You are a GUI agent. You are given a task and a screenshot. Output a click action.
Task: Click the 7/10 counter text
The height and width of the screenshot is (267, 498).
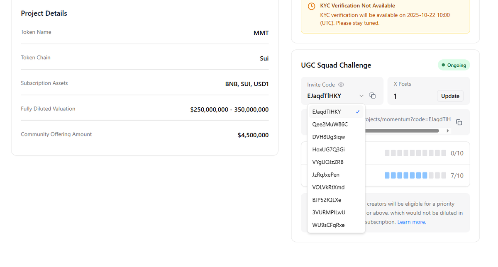(x=457, y=176)
